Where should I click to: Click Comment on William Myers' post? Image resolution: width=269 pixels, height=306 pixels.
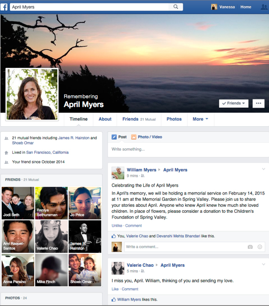133,226
